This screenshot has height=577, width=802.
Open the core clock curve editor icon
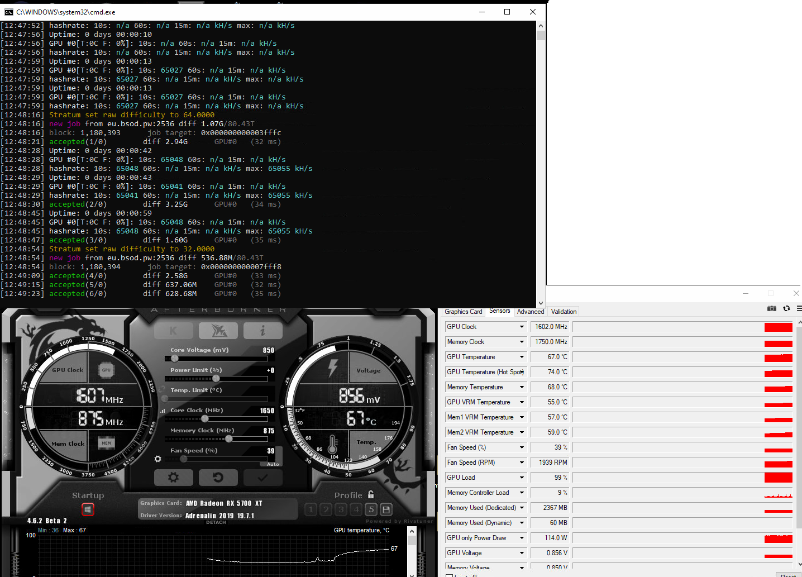(x=163, y=411)
